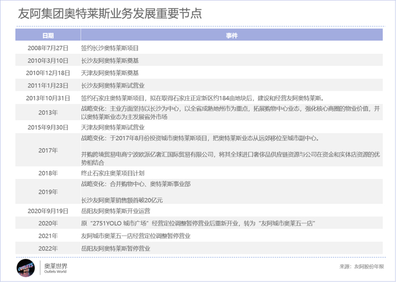Click date cell 2015年9月30日
This screenshot has height=282, width=396.
(48, 127)
